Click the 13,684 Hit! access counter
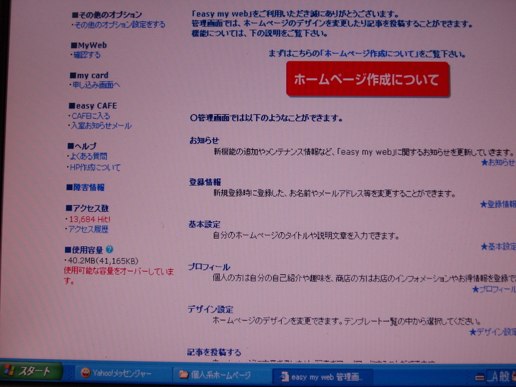This screenshot has width=516, height=387. [89, 219]
